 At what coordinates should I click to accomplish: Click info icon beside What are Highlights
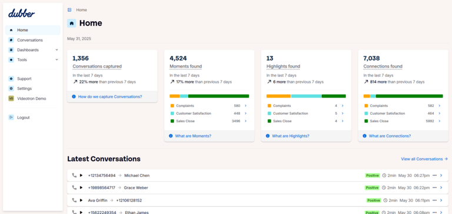268,136
